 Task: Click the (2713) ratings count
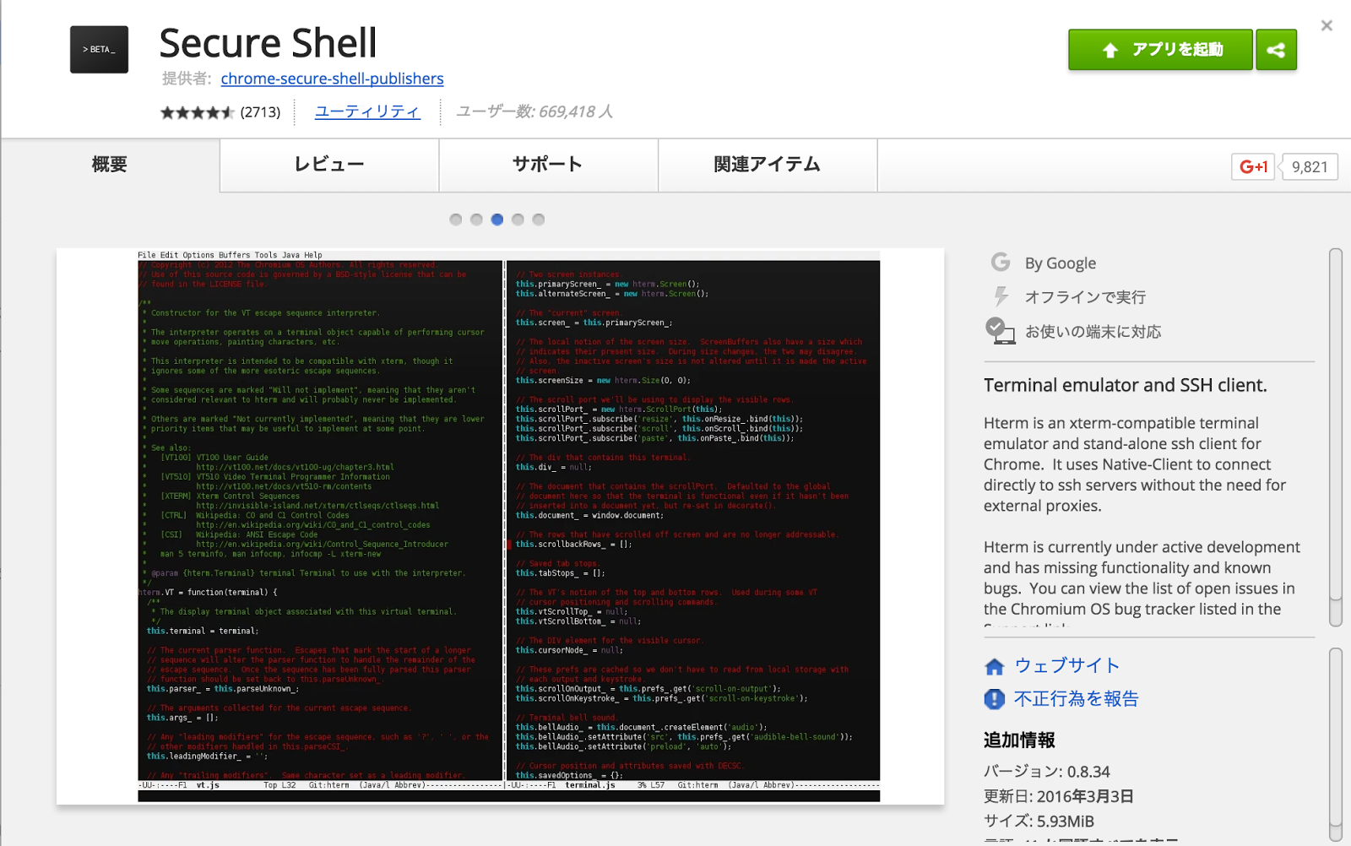(260, 112)
